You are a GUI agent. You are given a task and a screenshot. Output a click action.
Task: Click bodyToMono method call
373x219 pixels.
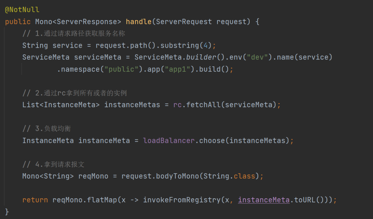(178, 176)
